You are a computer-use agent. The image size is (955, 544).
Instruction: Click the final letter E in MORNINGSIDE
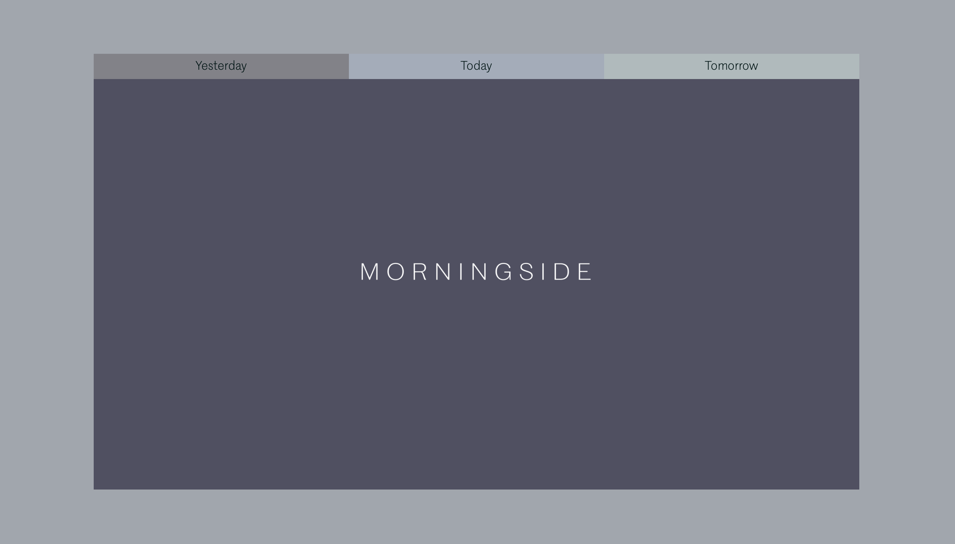pyautogui.click(x=584, y=272)
